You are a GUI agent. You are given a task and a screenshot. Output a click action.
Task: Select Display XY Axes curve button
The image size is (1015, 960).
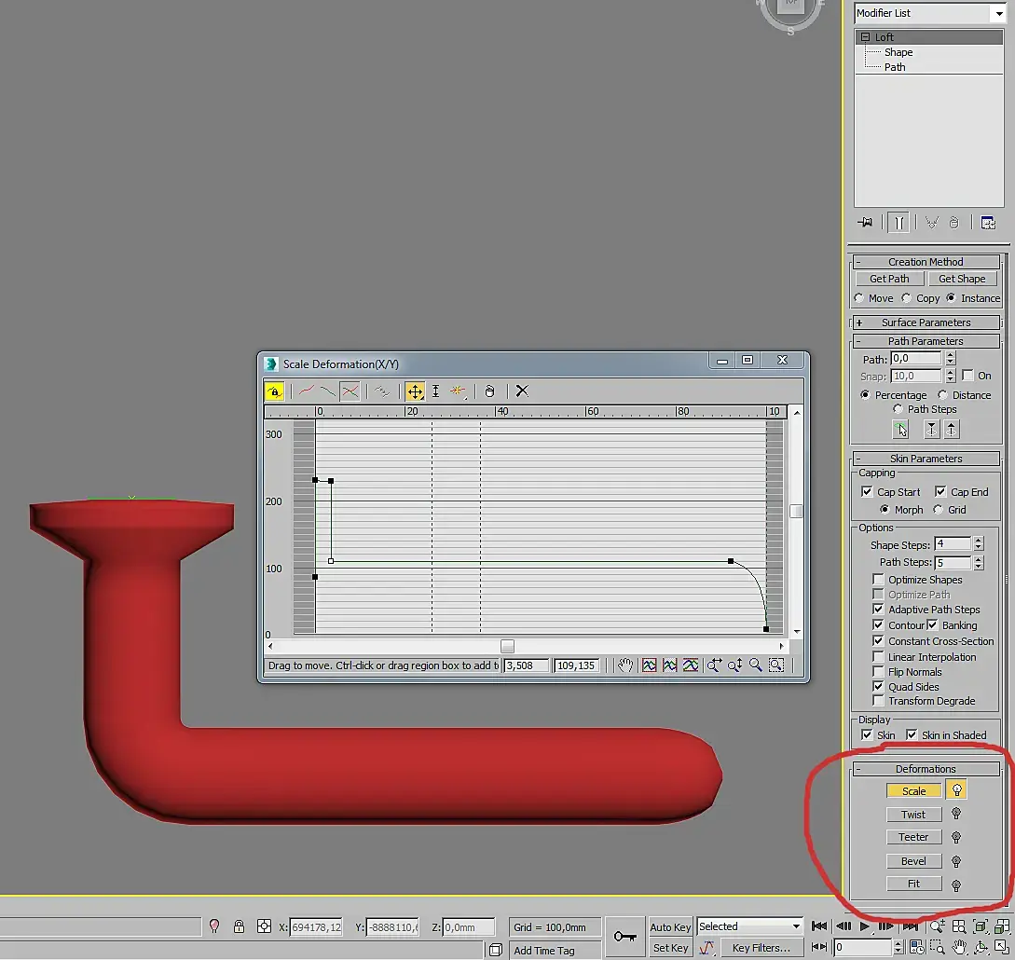(350, 391)
